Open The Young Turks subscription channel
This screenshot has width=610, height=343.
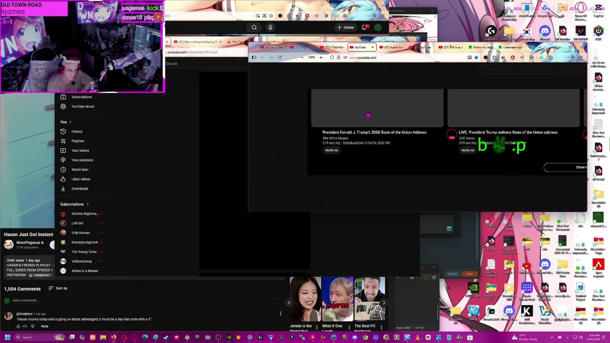[83, 252]
